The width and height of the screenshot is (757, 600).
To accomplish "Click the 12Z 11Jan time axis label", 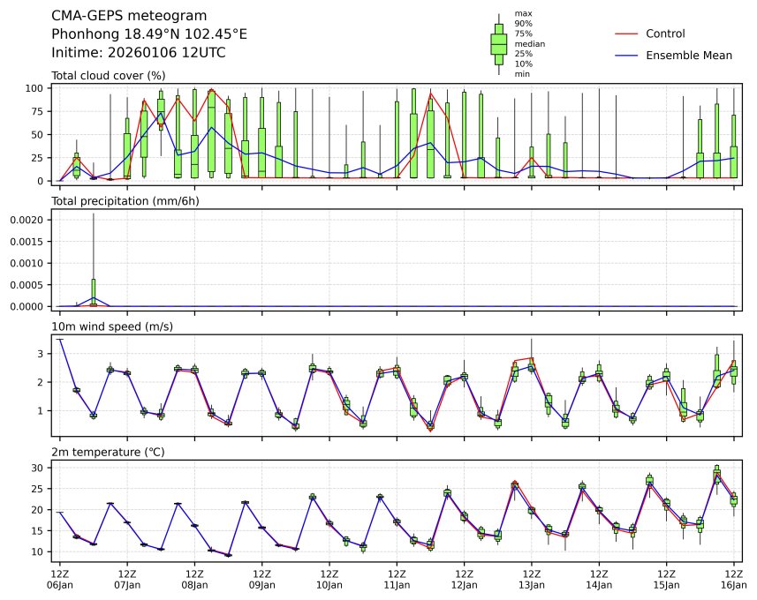I will [x=397, y=579].
